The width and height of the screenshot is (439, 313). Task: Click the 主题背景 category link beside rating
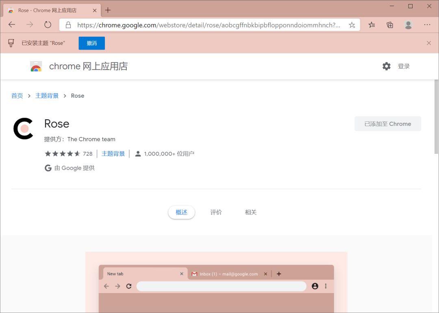tap(113, 154)
